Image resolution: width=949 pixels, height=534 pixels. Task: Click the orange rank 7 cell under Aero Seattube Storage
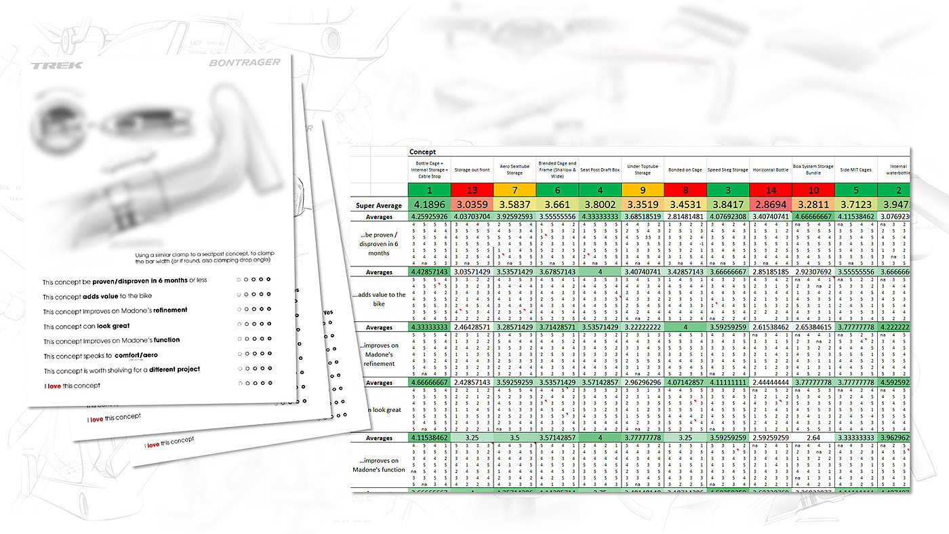tap(514, 190)
